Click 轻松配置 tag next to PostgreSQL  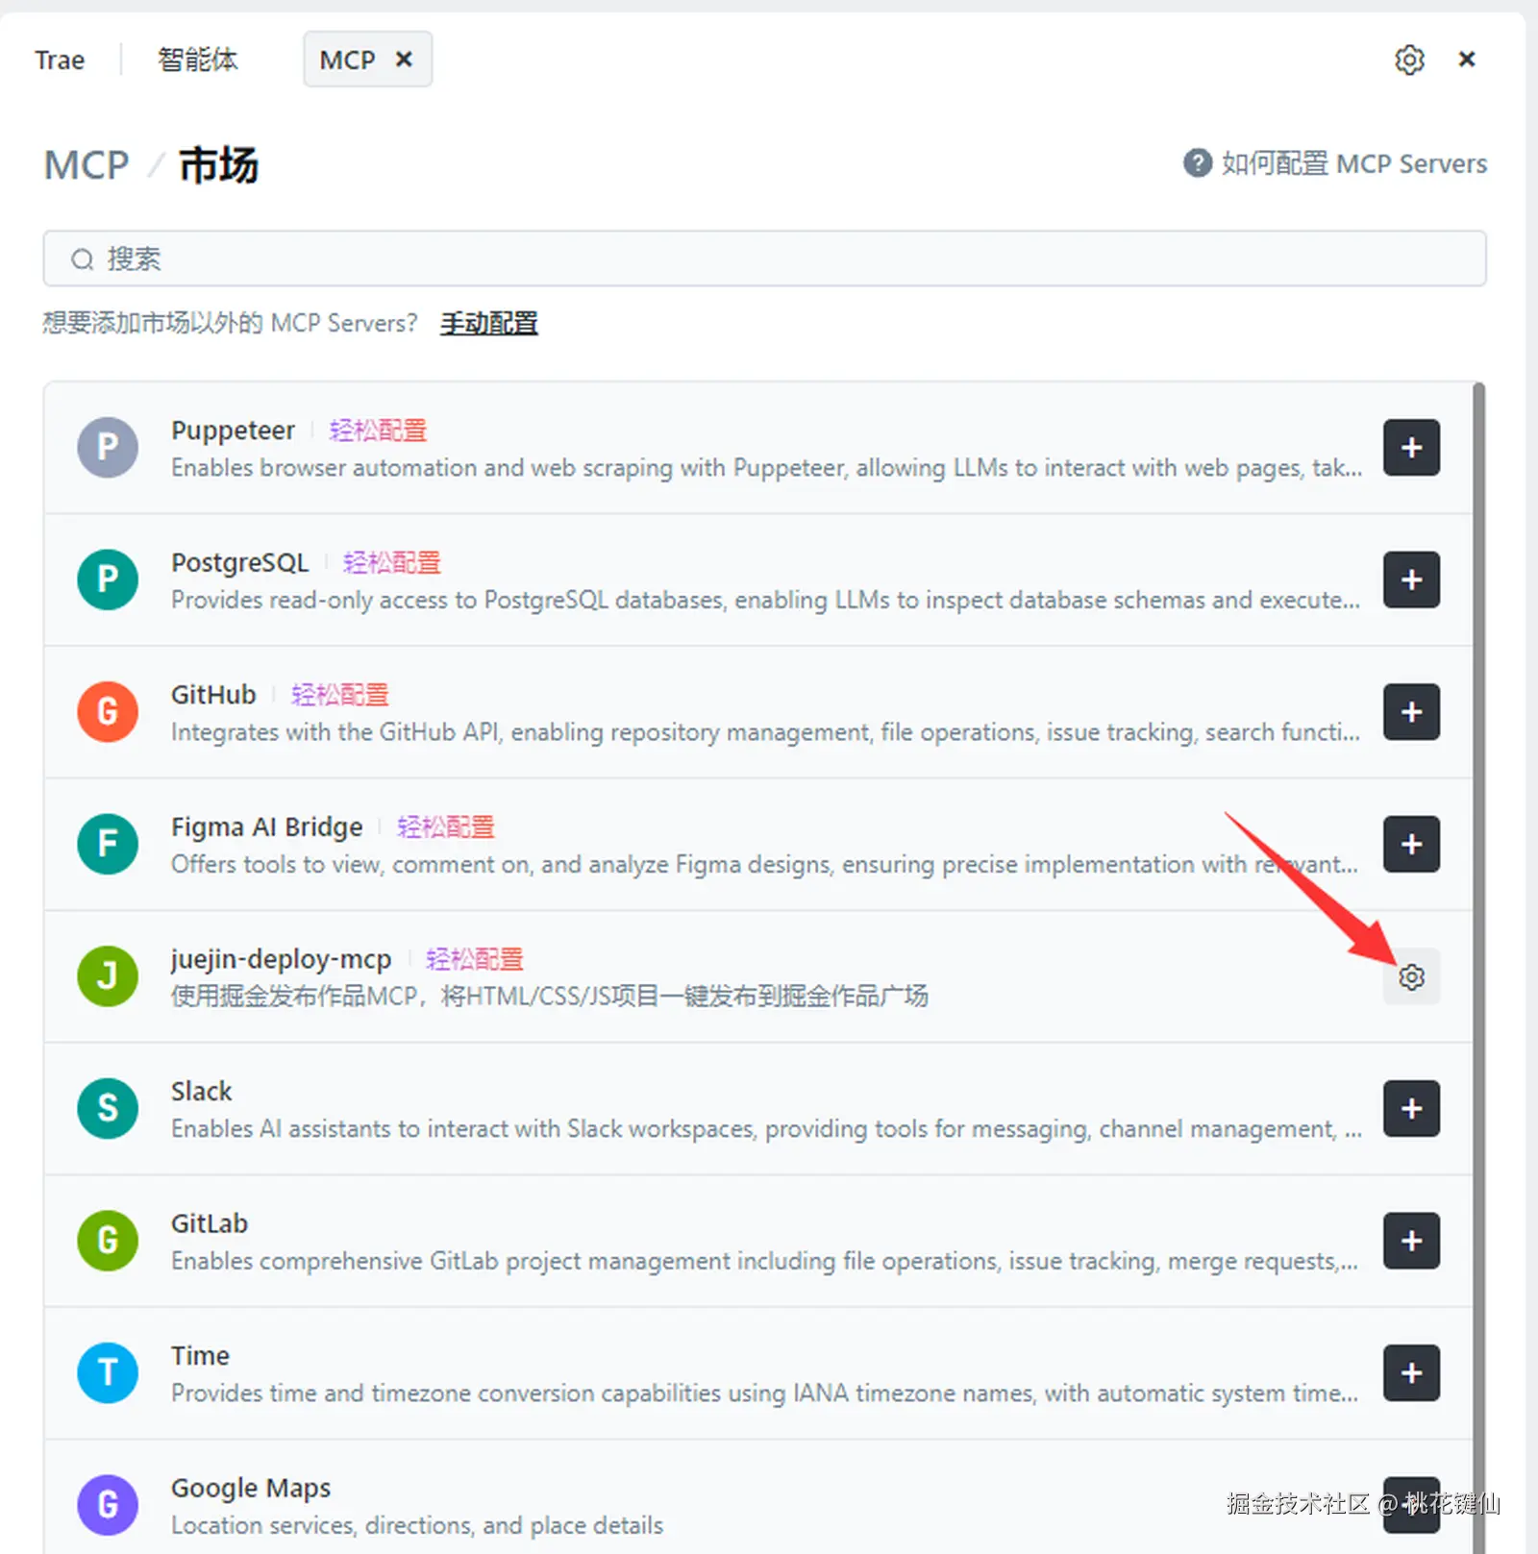click(391, 562)
